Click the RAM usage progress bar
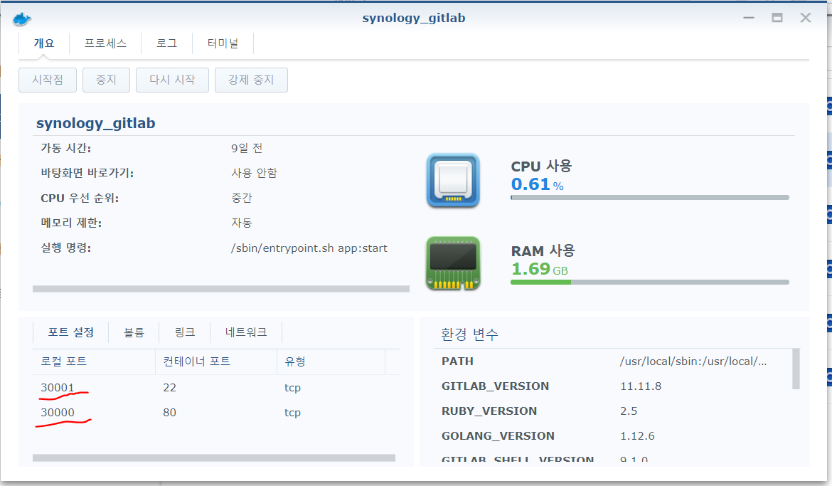Image resolution: width=832 pixels, height=486 pixels. pyautogui.click(x=649, y=282)
